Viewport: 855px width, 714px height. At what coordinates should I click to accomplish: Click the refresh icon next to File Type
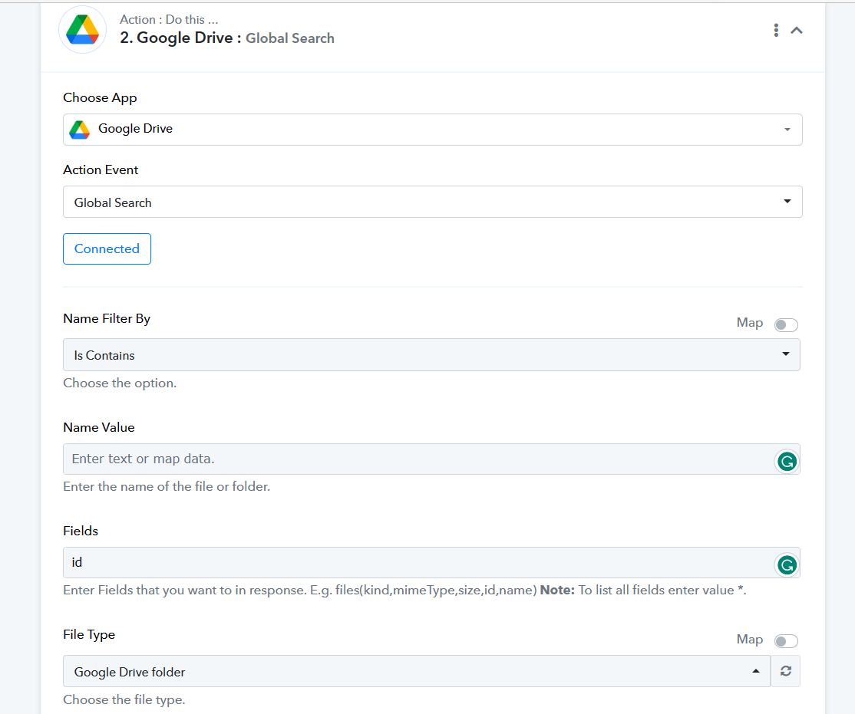pyautogui.click(x=786, y=672)
